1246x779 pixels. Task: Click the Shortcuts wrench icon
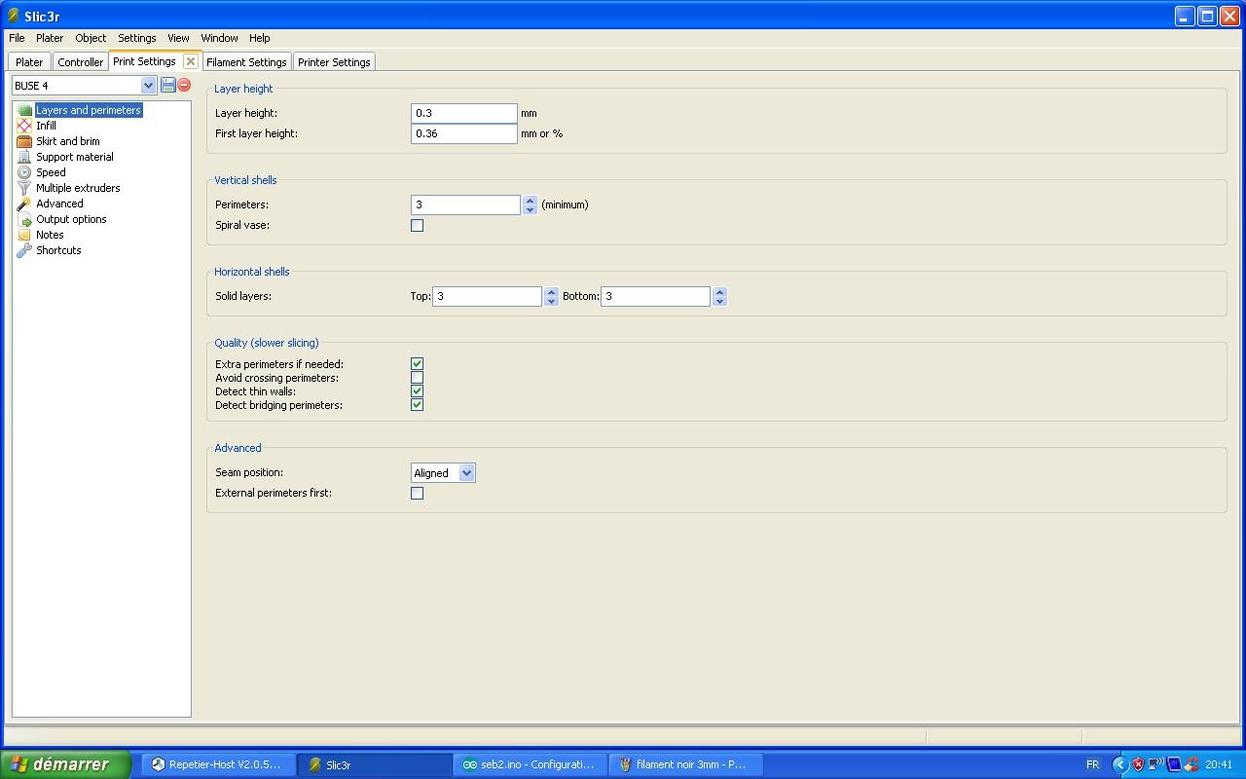(24, 250)
